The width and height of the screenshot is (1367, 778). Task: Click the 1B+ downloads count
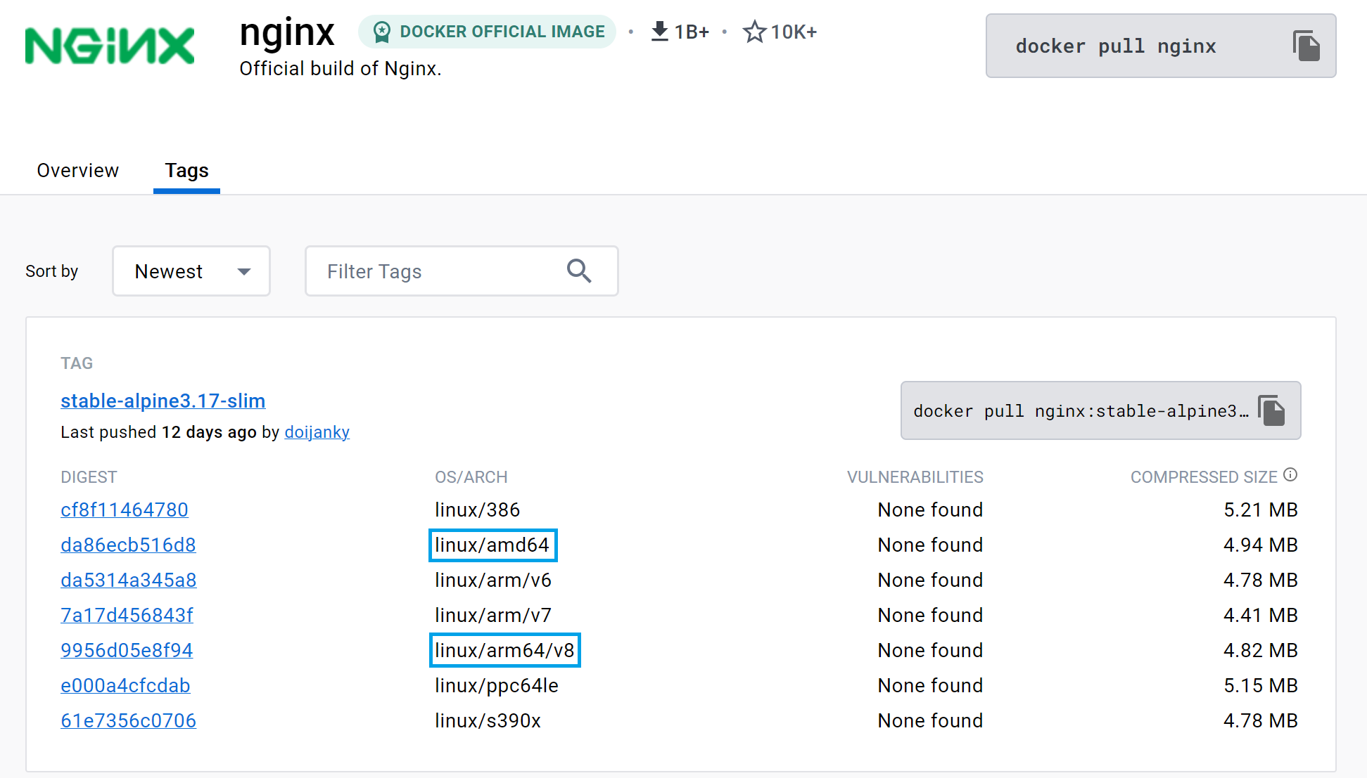tap(692, 32)
